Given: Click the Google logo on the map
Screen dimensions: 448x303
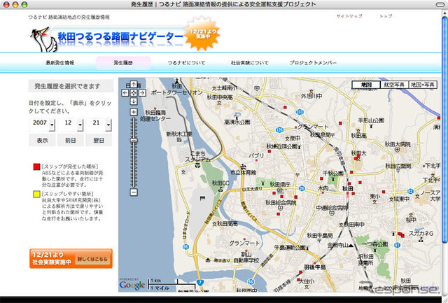Looking at the screenshot, I should (x=132, y=285).
